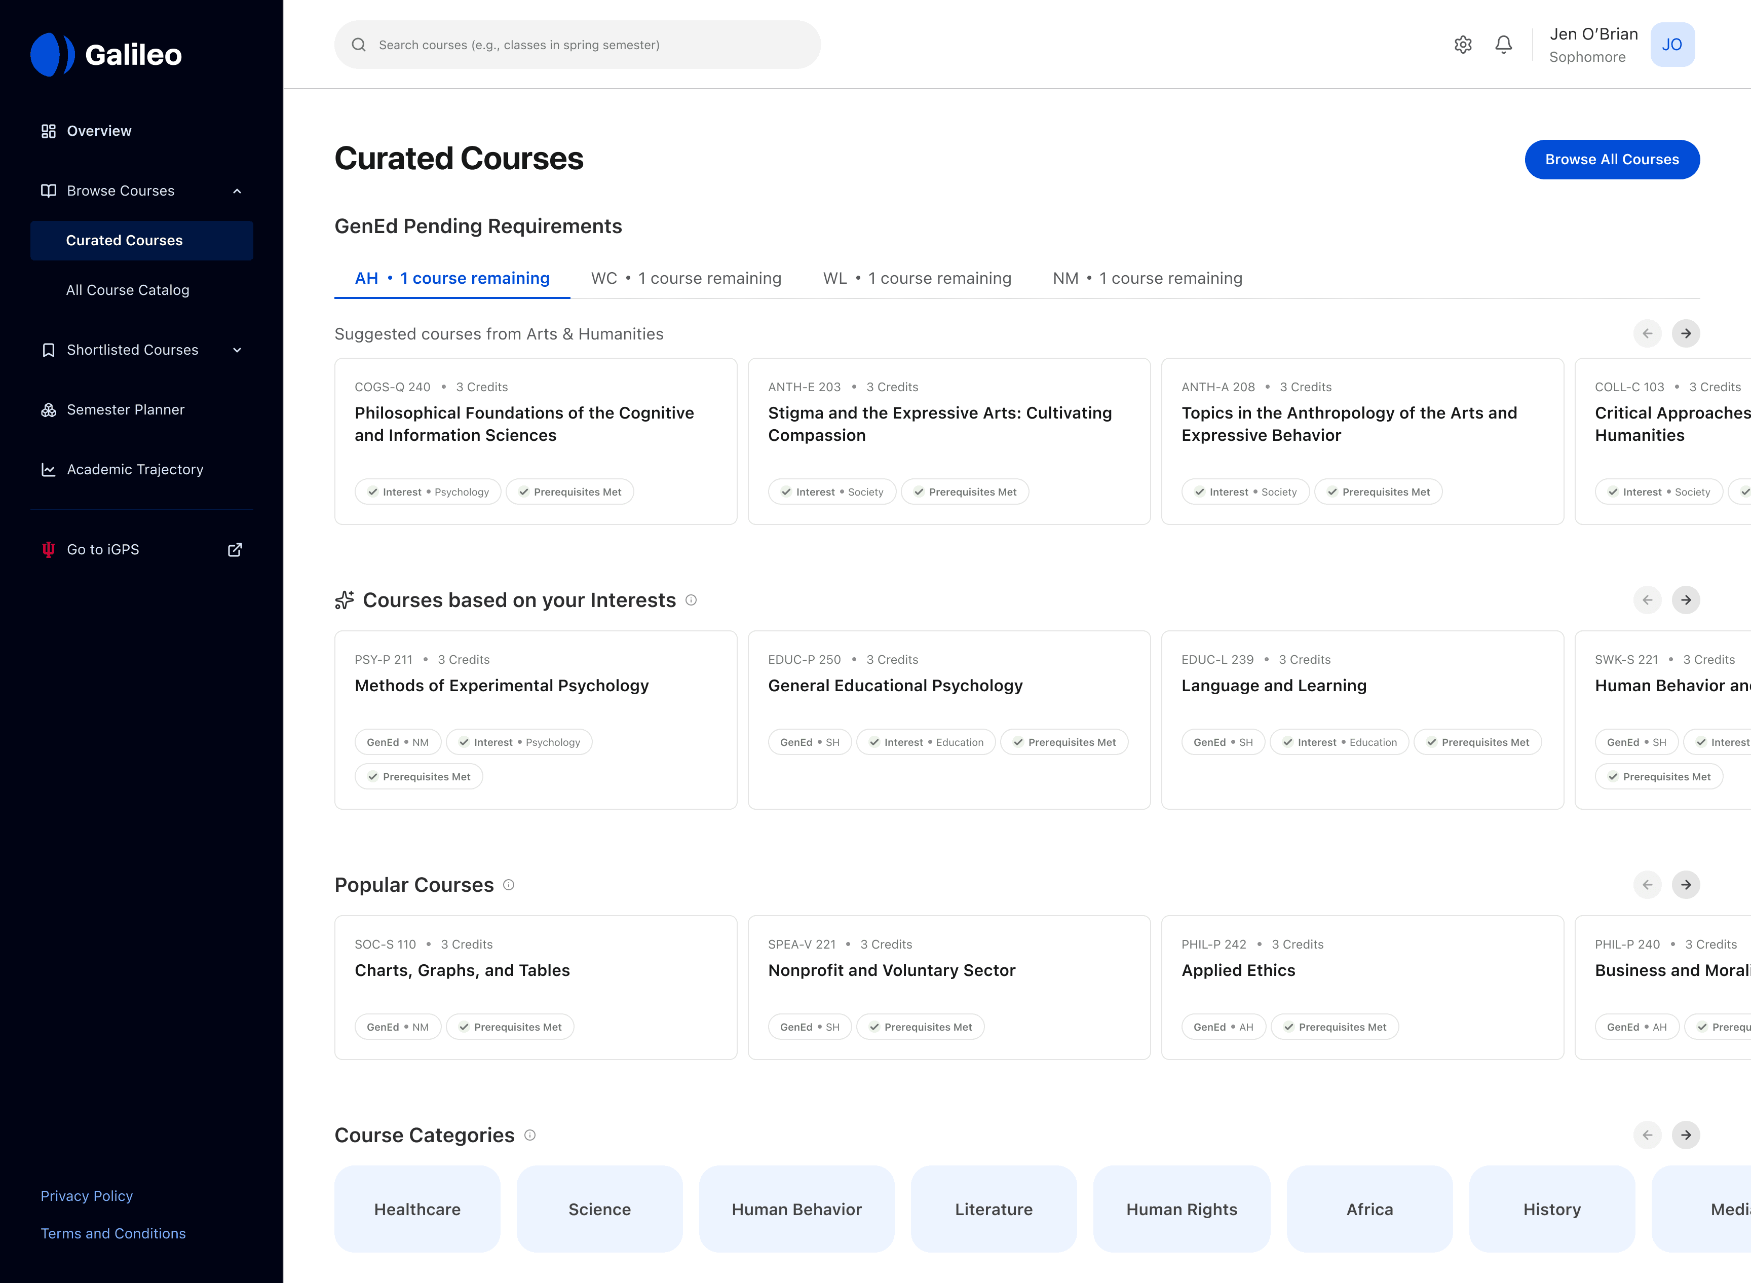Click the Browse All Courses button
The width and height of the screenshot is (1751, 1283).
click(x=1611, y=159)
